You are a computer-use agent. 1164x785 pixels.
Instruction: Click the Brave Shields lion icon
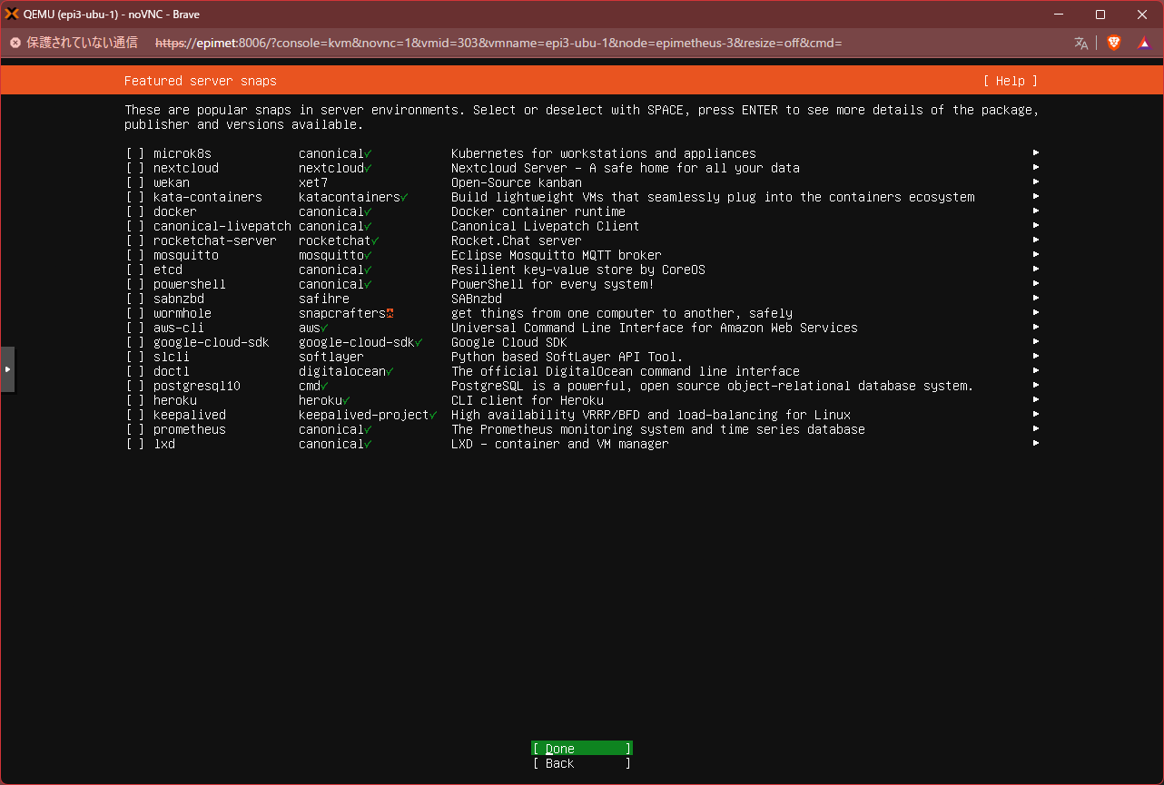click(1113, 43)
